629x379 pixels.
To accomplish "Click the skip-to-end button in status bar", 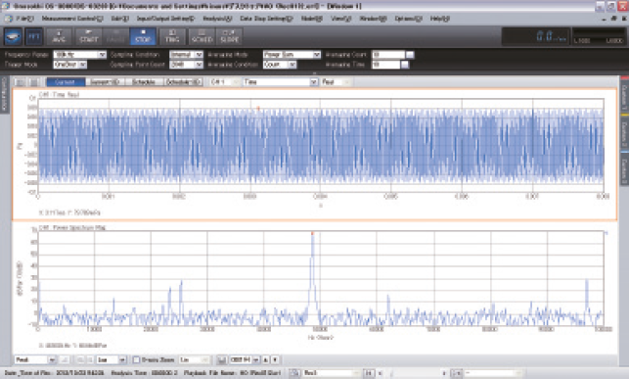I will point(456,373).
